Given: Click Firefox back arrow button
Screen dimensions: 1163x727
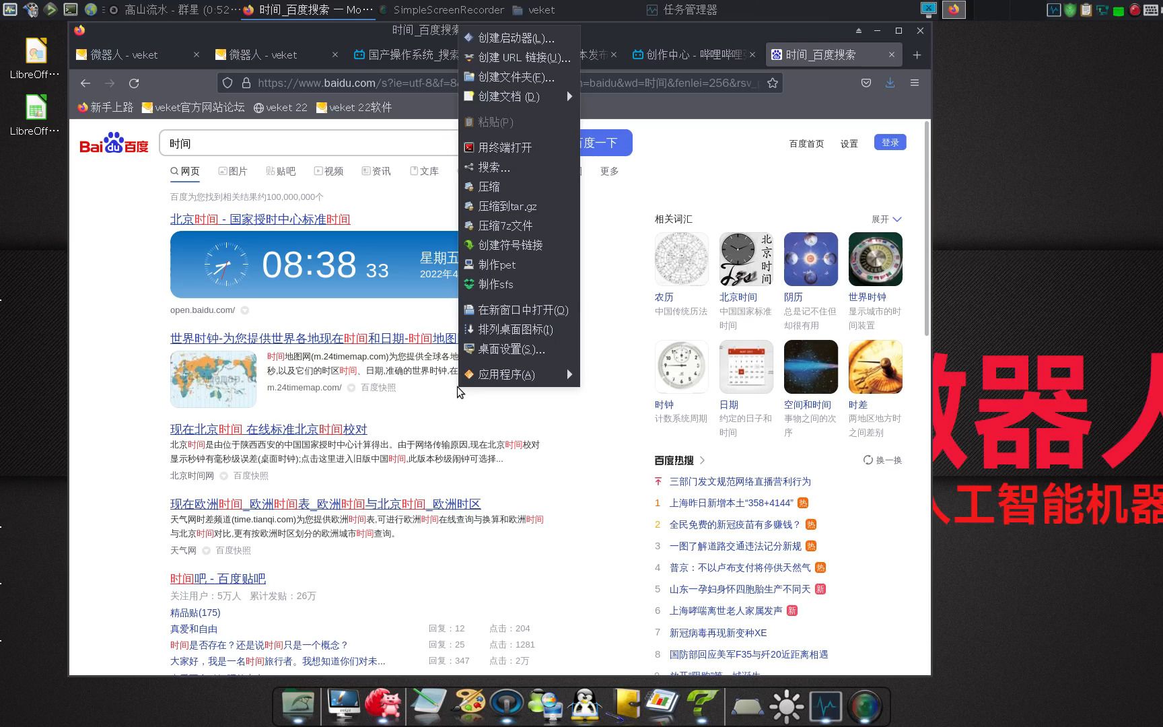Looking at the screenshot, I should point(85,83).
